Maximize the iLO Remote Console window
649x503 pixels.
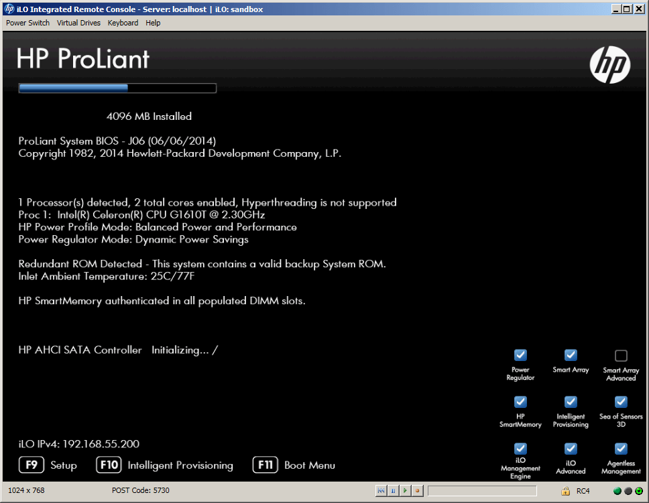[627, 9]
